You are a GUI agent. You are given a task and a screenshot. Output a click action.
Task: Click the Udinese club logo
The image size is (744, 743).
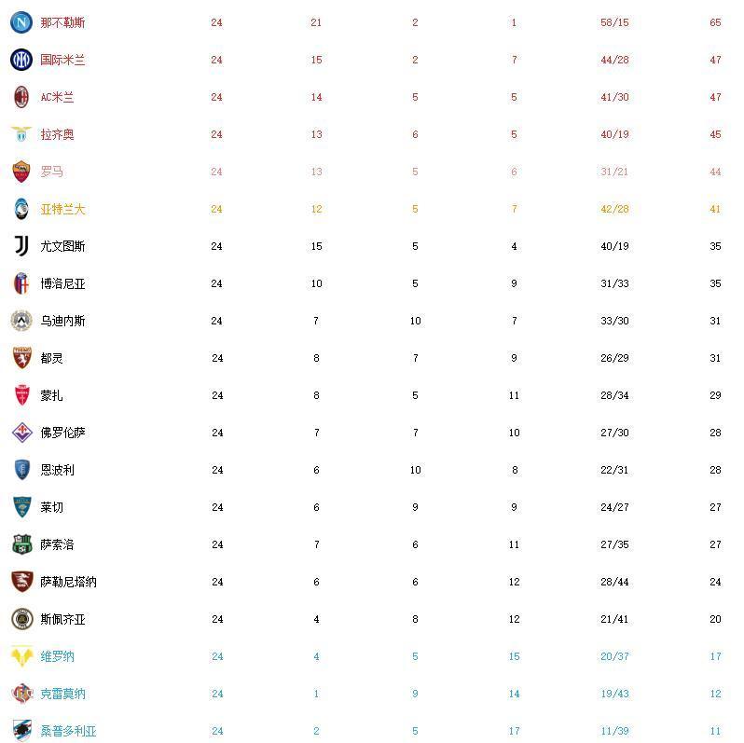click(x=21, y=321)
